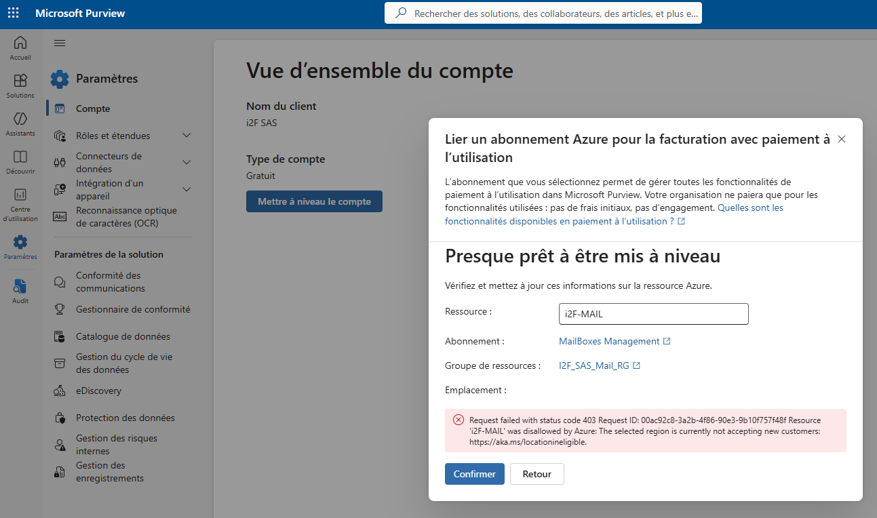Click the Gestion des enregistrements icon
877x518 pixels.
coord(60,472)
